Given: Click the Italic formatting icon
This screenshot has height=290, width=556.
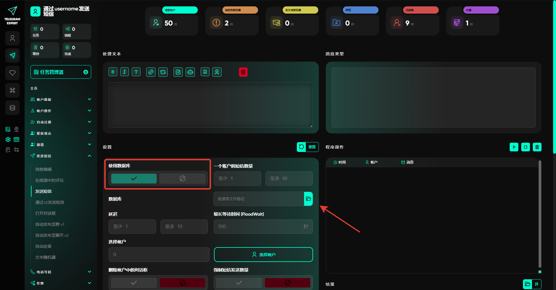Looking at the screenshot, I should click(125, 72).
